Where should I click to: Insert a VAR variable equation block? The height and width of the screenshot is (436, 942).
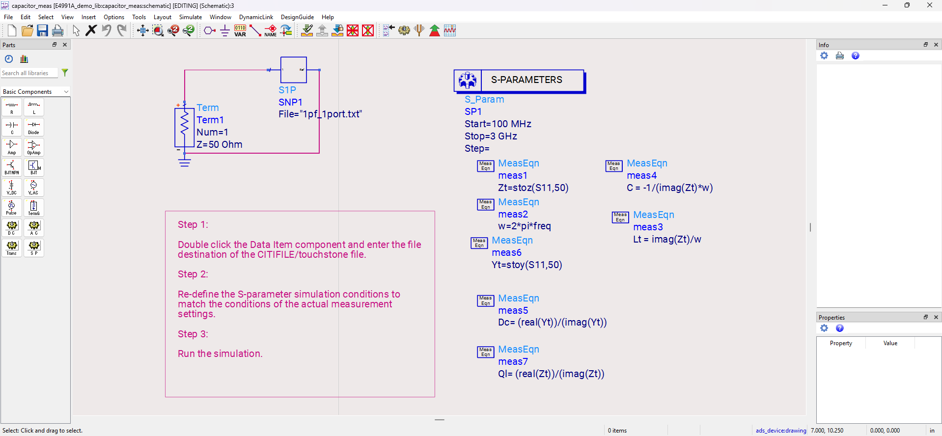coord(240,30)
